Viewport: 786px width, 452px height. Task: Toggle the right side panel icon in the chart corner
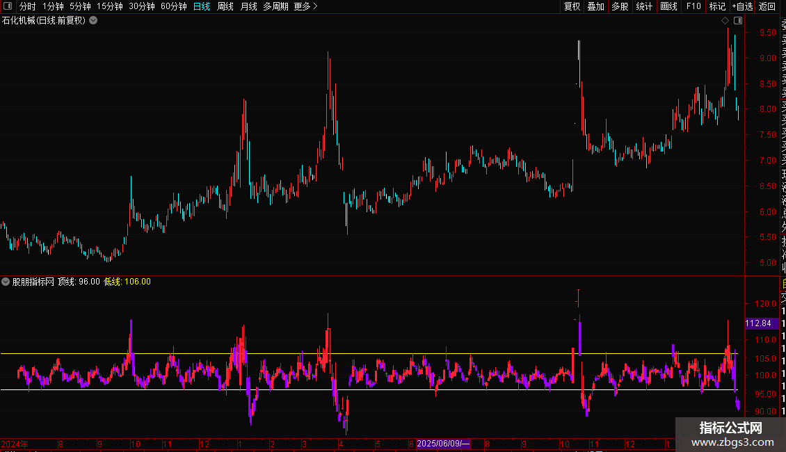click(x=738, y=21)
